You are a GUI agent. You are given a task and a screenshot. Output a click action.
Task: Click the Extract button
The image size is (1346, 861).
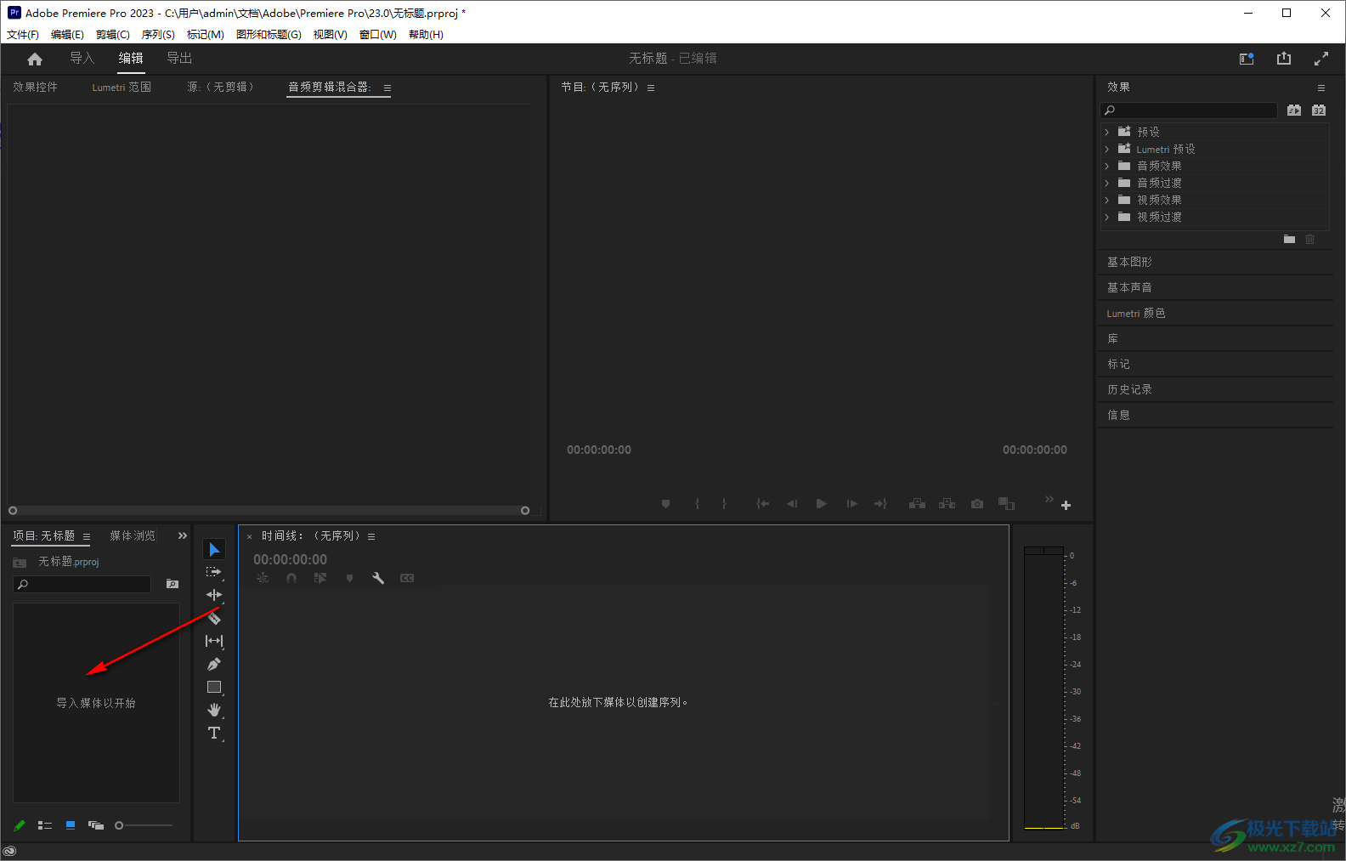947,504
